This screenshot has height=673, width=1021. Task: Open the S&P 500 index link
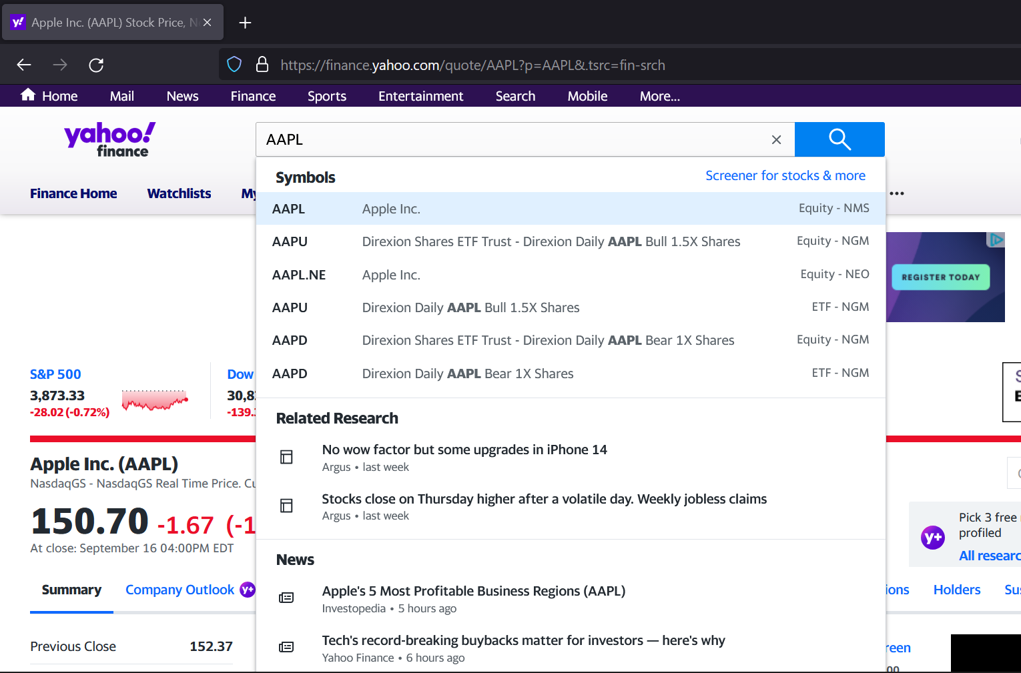coord(55,374)
